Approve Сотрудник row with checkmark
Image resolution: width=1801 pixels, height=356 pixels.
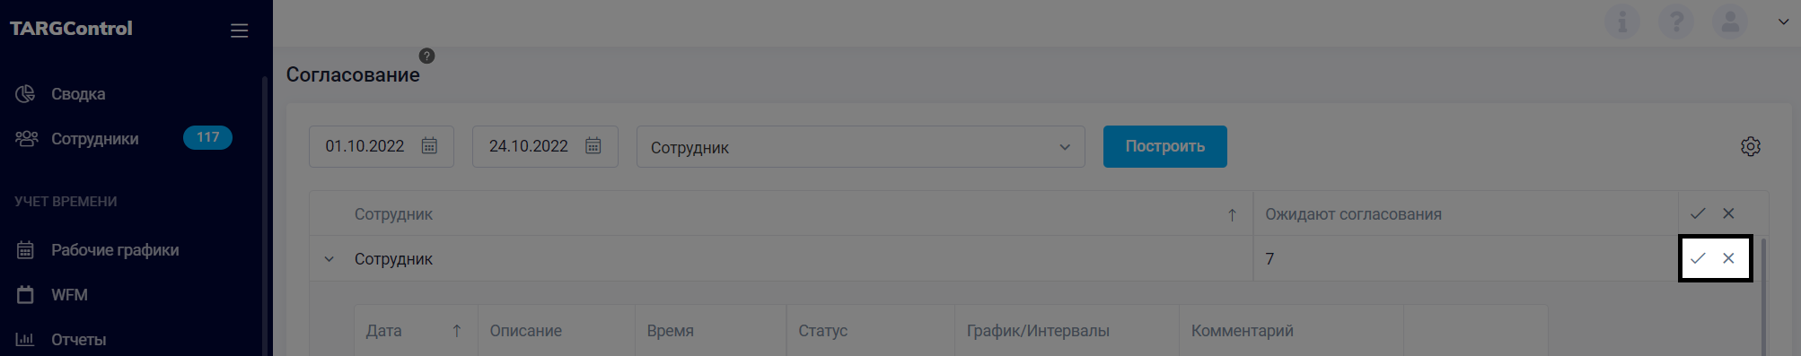click(1698, 258)
